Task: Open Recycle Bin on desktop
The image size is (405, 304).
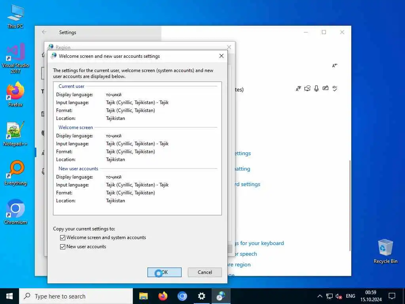Action: tap(385, 251)
